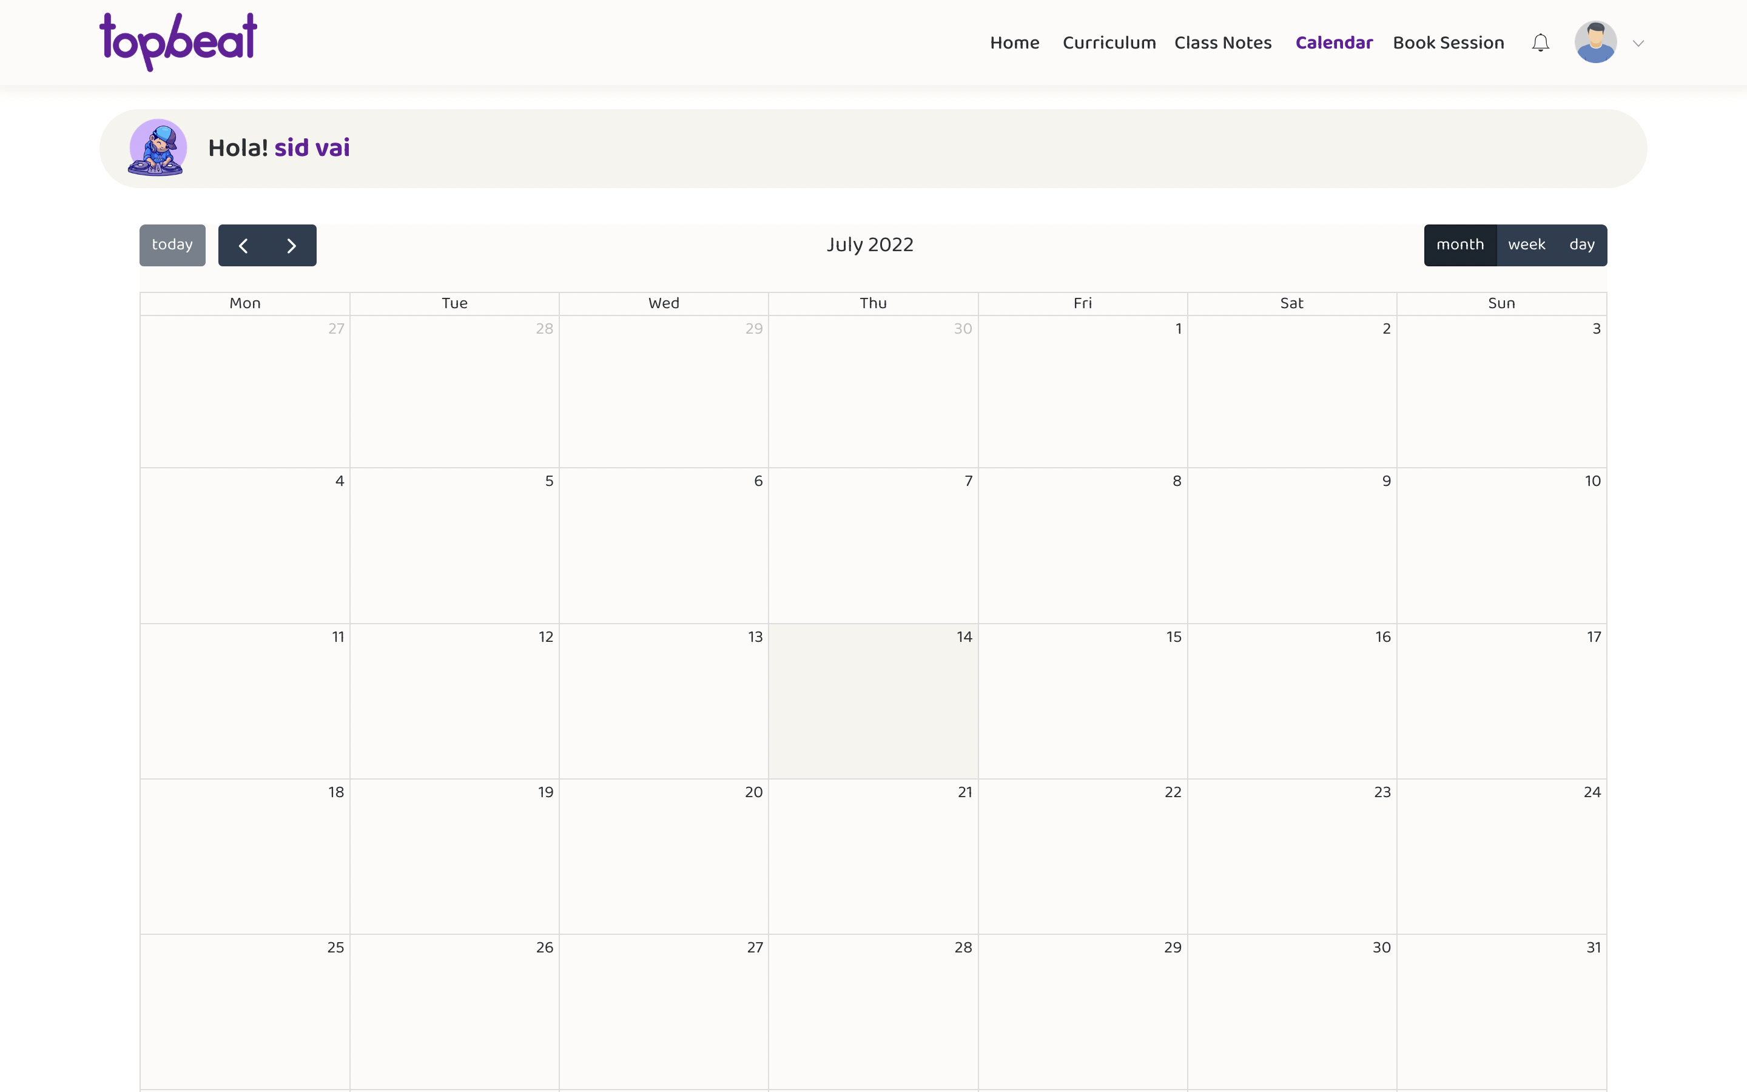This screenshot has width=1747, height=1092.
Task: Select greyed June 30 date
Action: [x=963, y=329]
